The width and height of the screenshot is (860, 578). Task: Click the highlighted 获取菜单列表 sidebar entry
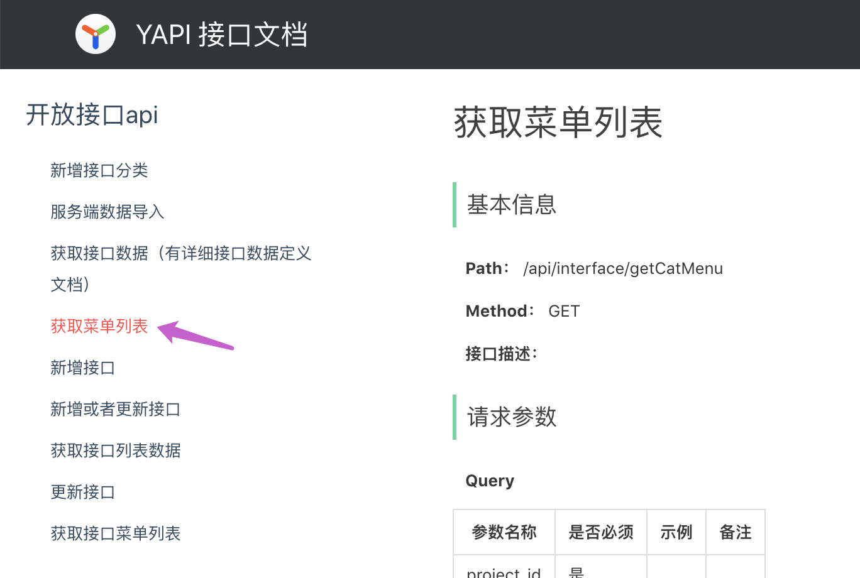(x=99, y=326)
